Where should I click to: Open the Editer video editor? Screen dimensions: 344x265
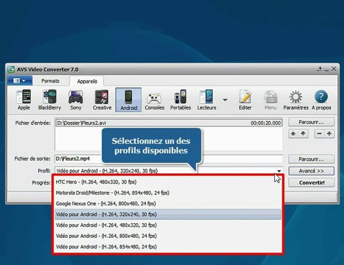245,100
